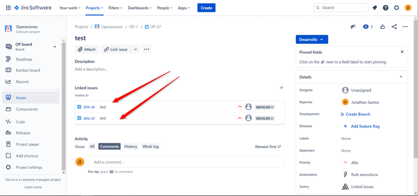Image resolution: width=418 pixels, height=196 pixels.
Task: Collapse the Details section chevron
Action: [x=401, y=77]
